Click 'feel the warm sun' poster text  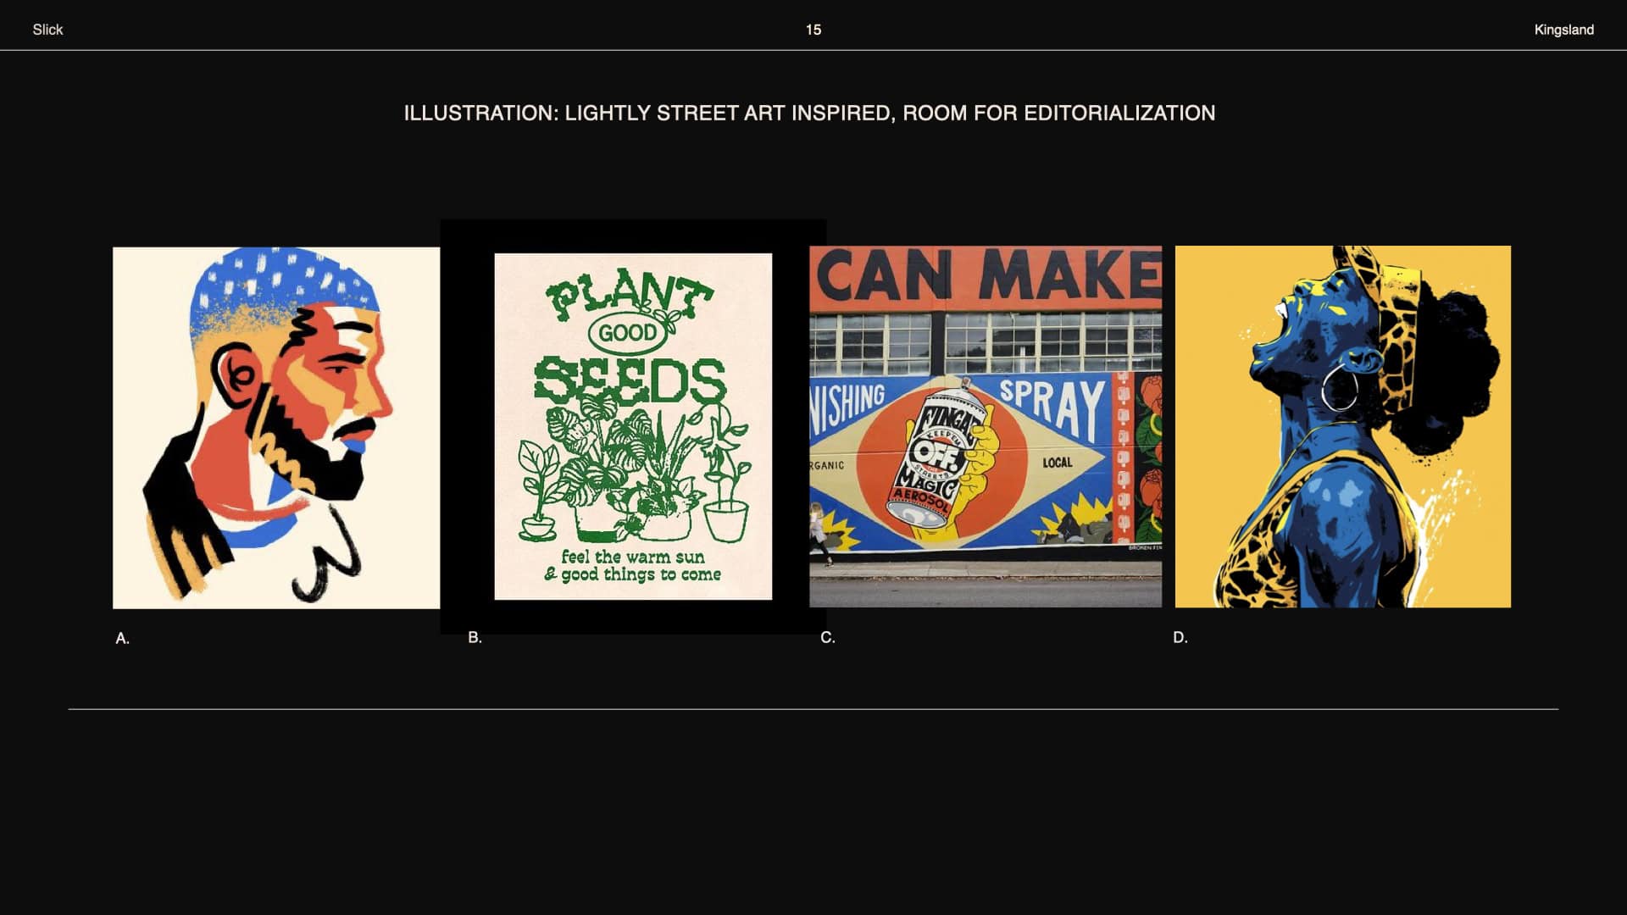[x=632, y=557]
